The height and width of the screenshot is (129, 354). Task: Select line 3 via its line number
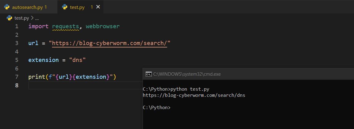pos(17,43)
